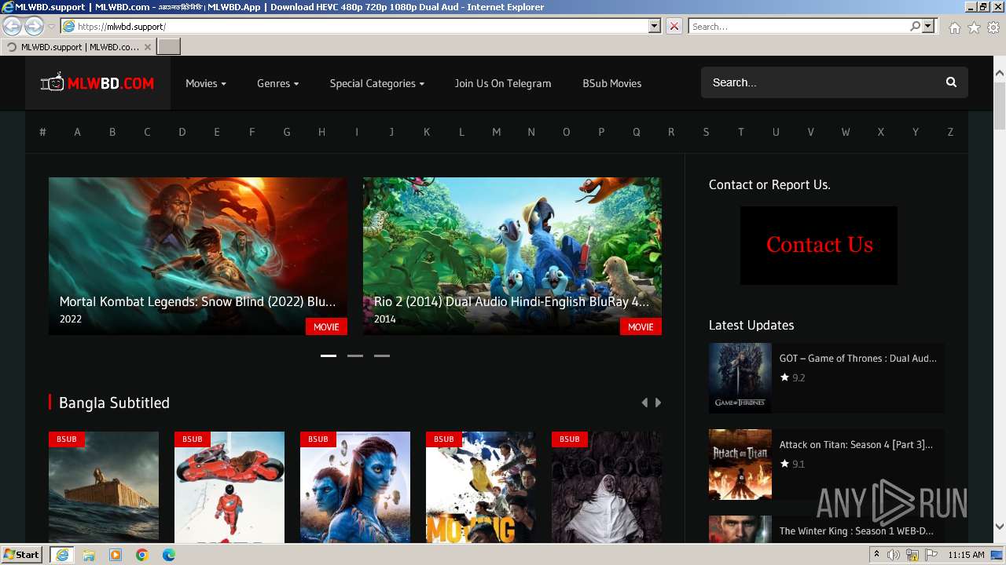
Task: Click Join Us On Telegram link
Action: pyautogui.click(x=503, y=83)
